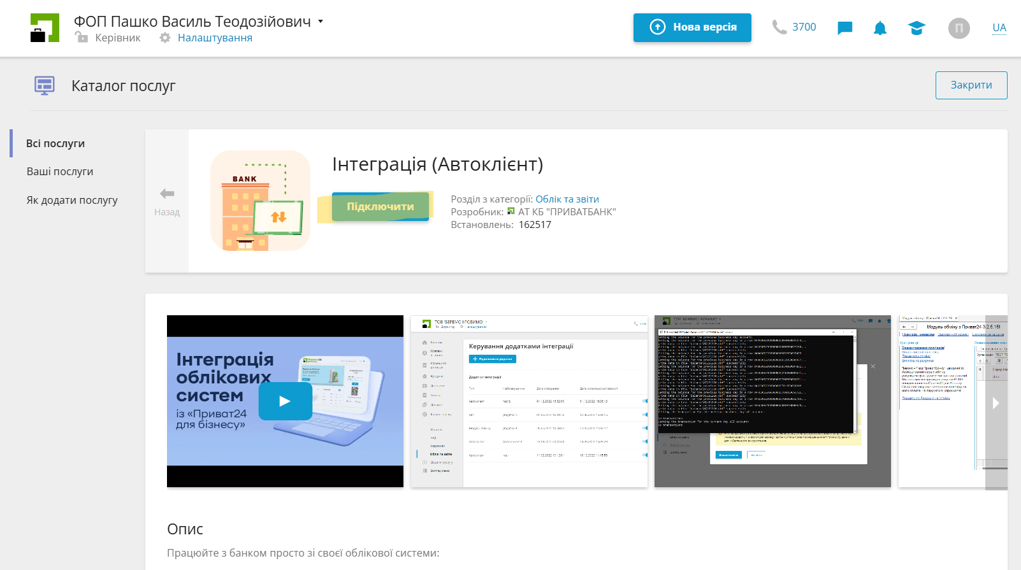Click the Керівник lock icon
The image size is (1021, 570).
coord(82,38)
